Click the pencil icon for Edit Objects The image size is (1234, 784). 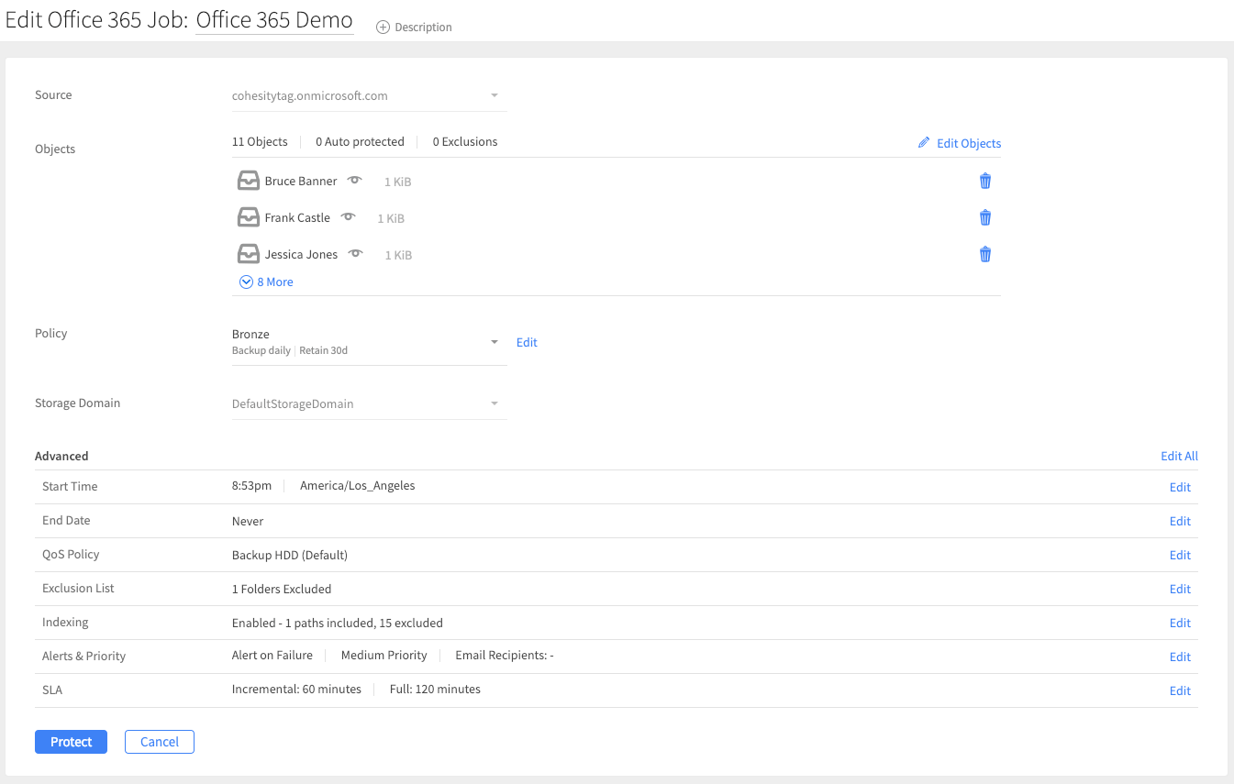pos(924,143)
